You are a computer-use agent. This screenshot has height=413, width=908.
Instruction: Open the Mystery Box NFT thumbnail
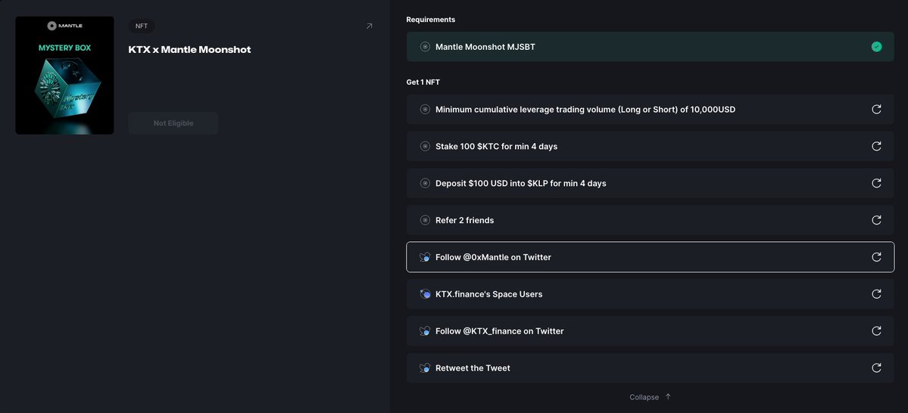[x=64, y=76]
